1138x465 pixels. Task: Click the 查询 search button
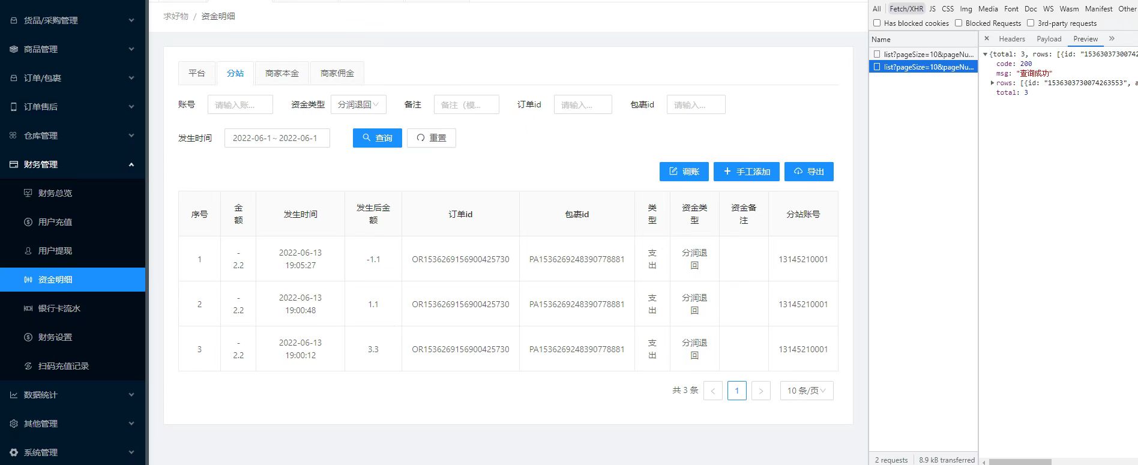(378, 138)
